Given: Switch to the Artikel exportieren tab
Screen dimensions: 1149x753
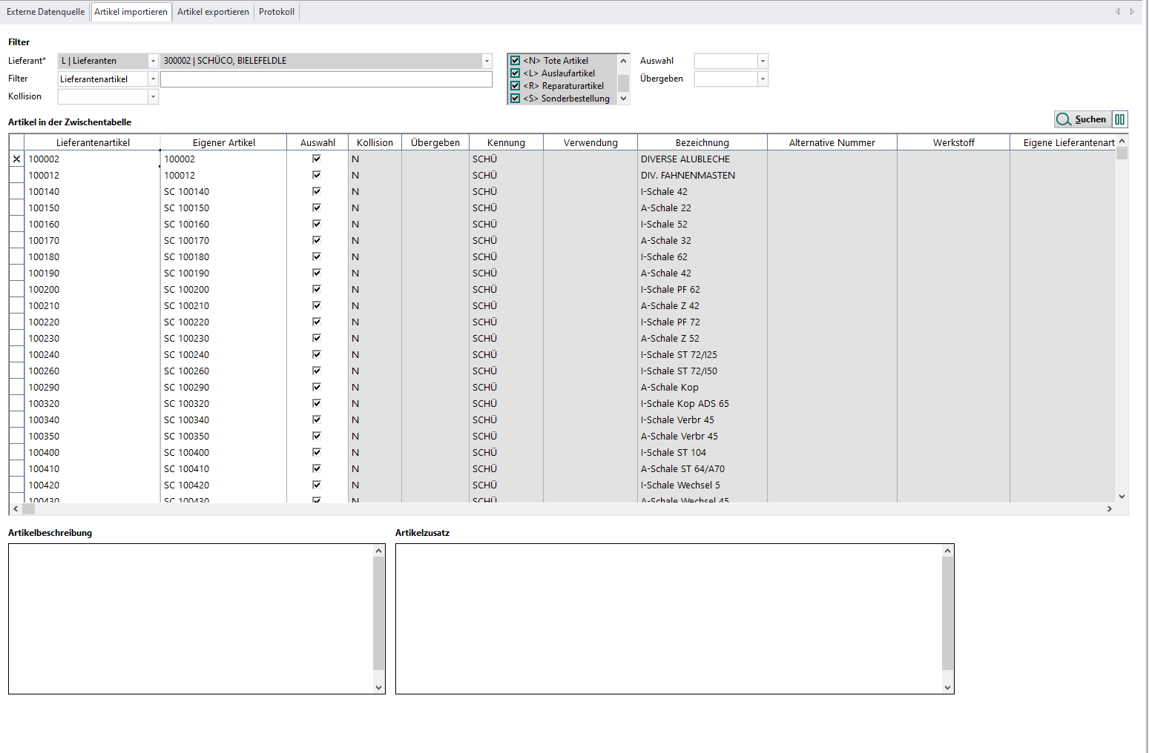Looking at the screenshot, I should [213, 12].
